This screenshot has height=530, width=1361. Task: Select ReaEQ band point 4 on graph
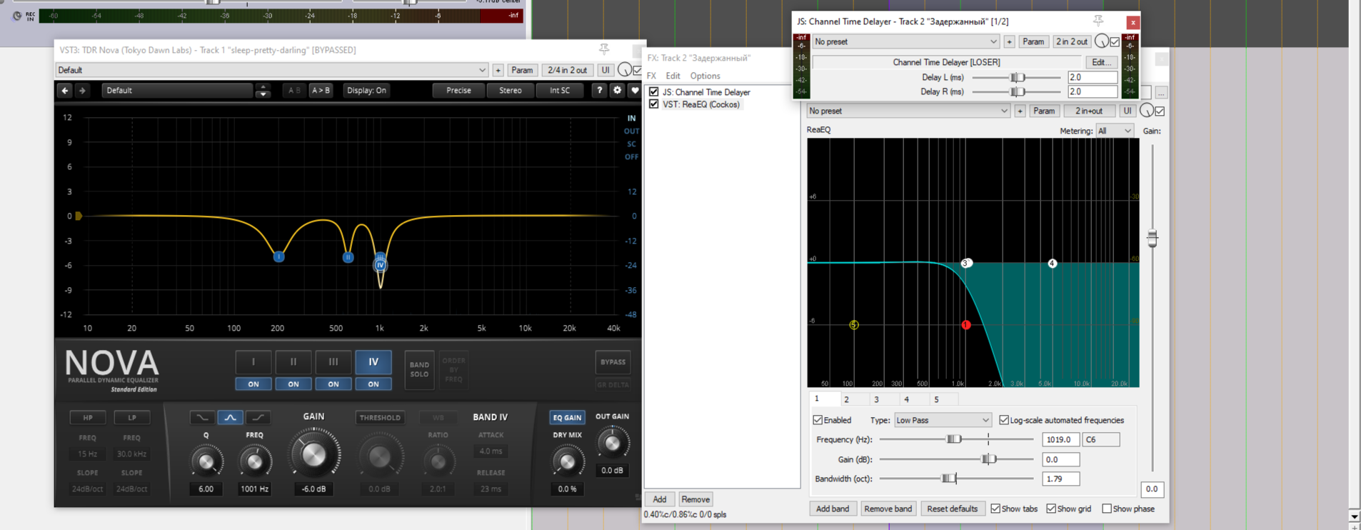tap(1052, 264)
